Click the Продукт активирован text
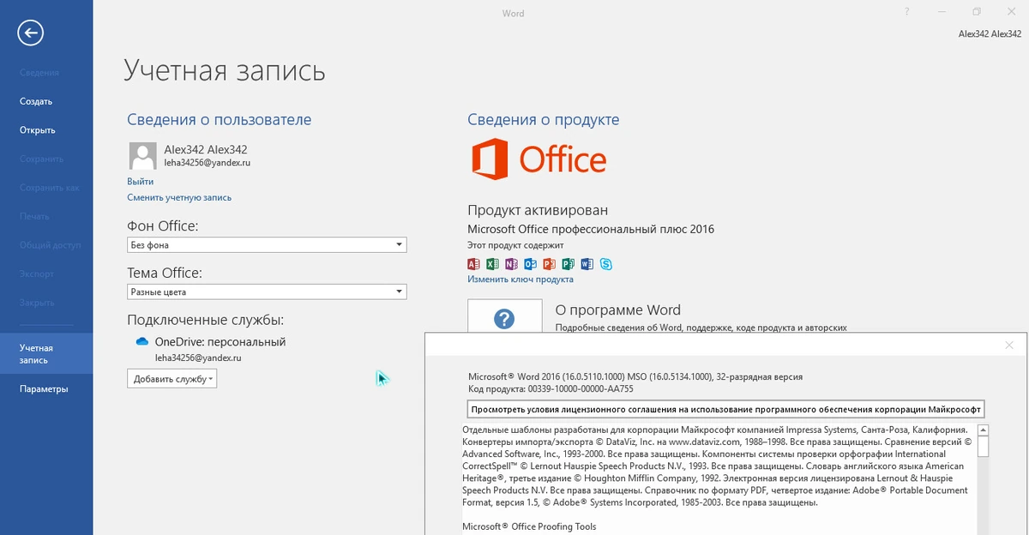 tap(538, 209)
